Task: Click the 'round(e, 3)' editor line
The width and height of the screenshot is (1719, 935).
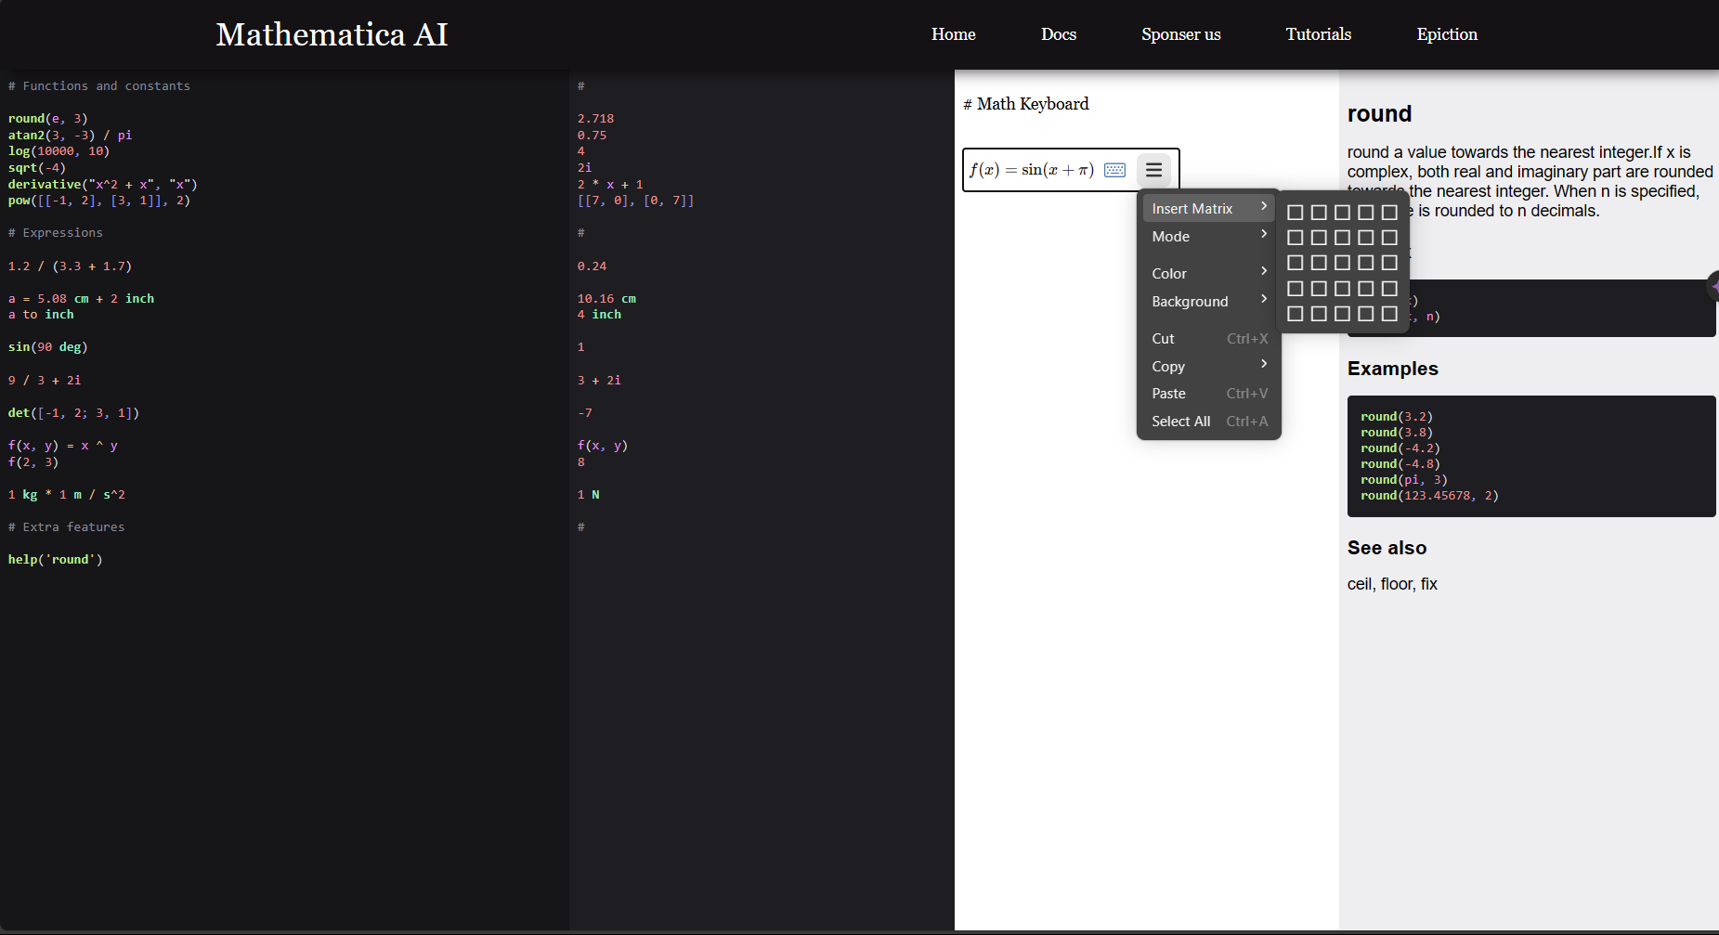Action: [48, 119]
